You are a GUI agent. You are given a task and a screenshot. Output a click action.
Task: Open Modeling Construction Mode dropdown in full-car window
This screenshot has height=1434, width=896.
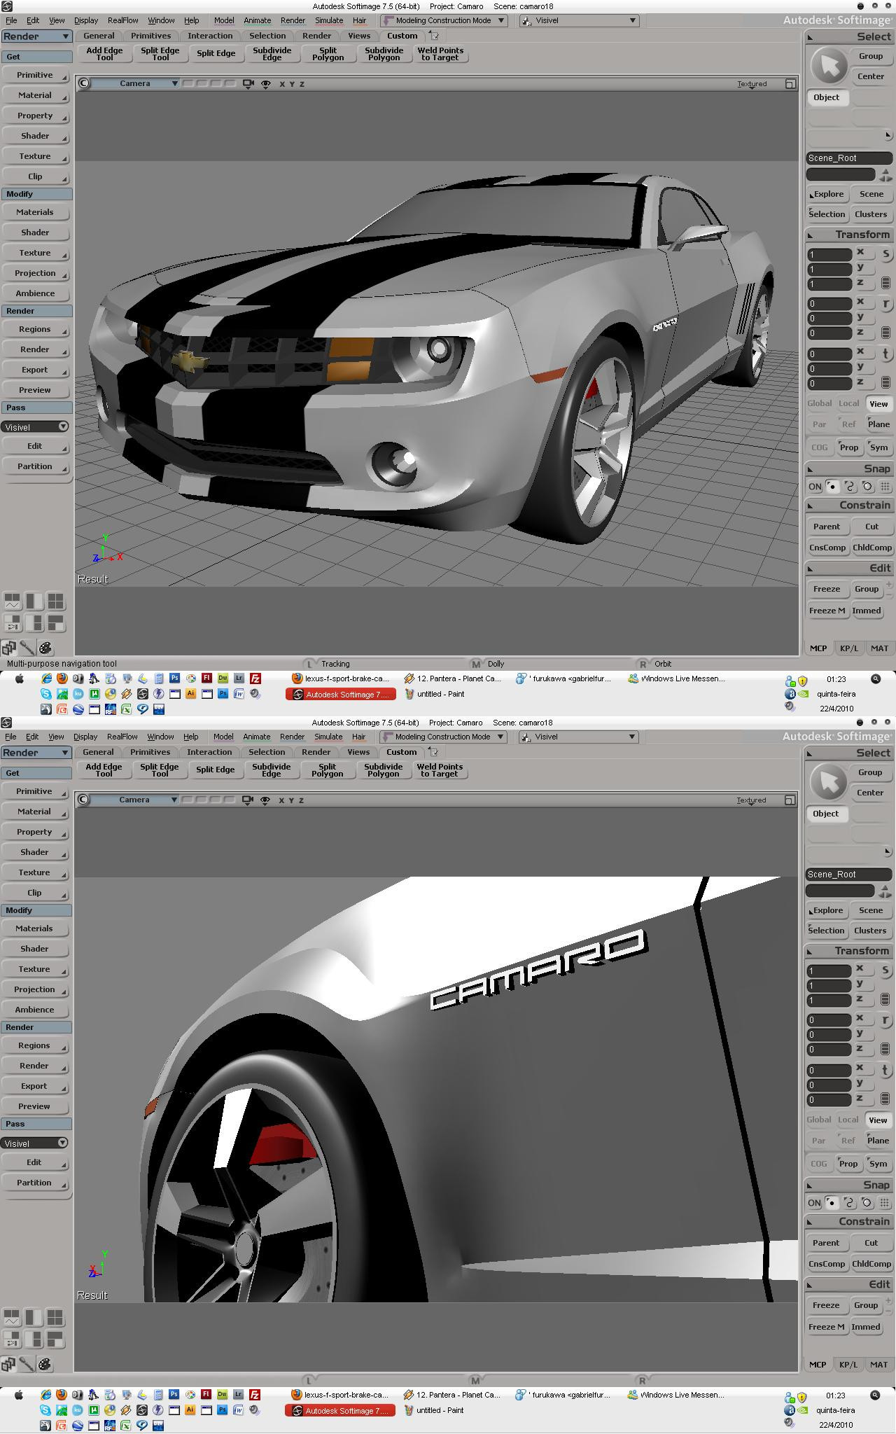click(x=444, y=20)
